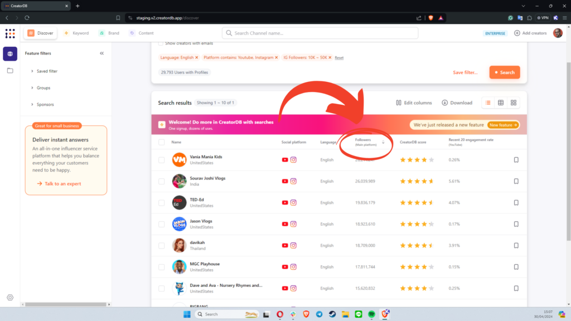Expand the Groups section
The height and width of the screenshot is (321, 571).
tap(41, 87)
